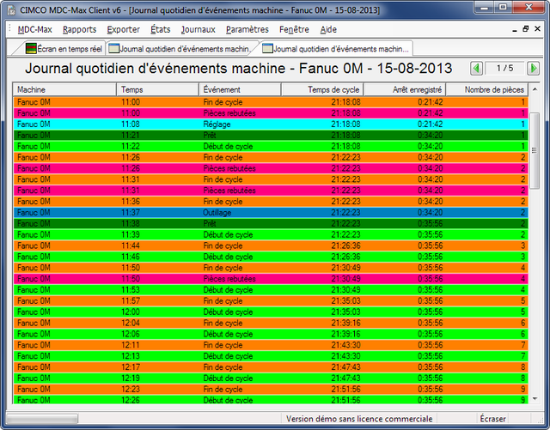Click the MDI child restore icon in the menu bar
The width and height of the screenshot is (550, 430).
(525, 28)
